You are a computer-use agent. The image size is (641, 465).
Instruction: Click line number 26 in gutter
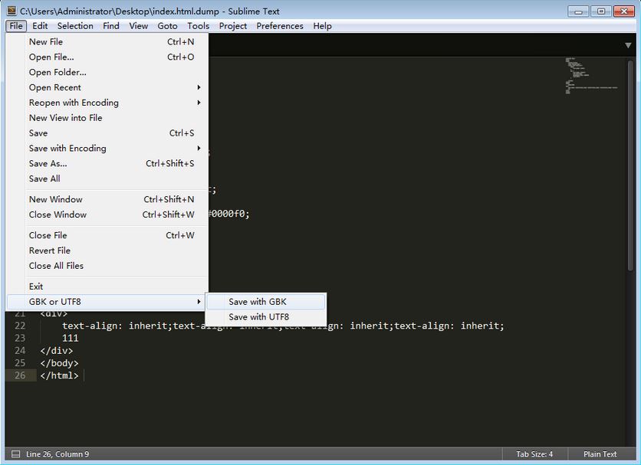point(20,375)
